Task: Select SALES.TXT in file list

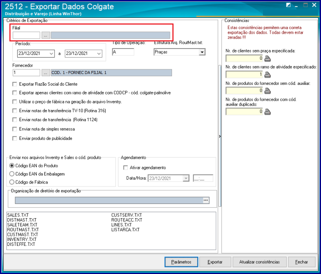Action: 18,215
